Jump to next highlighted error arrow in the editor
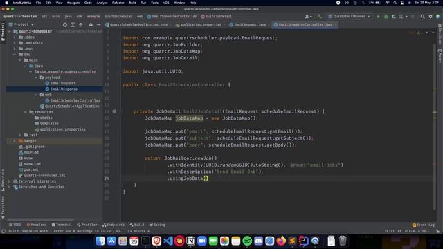The image size is (443, 249). tap(433, 33)
